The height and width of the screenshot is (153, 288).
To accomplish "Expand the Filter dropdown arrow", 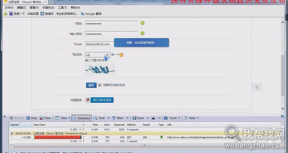I will click(x=127, y=118).
